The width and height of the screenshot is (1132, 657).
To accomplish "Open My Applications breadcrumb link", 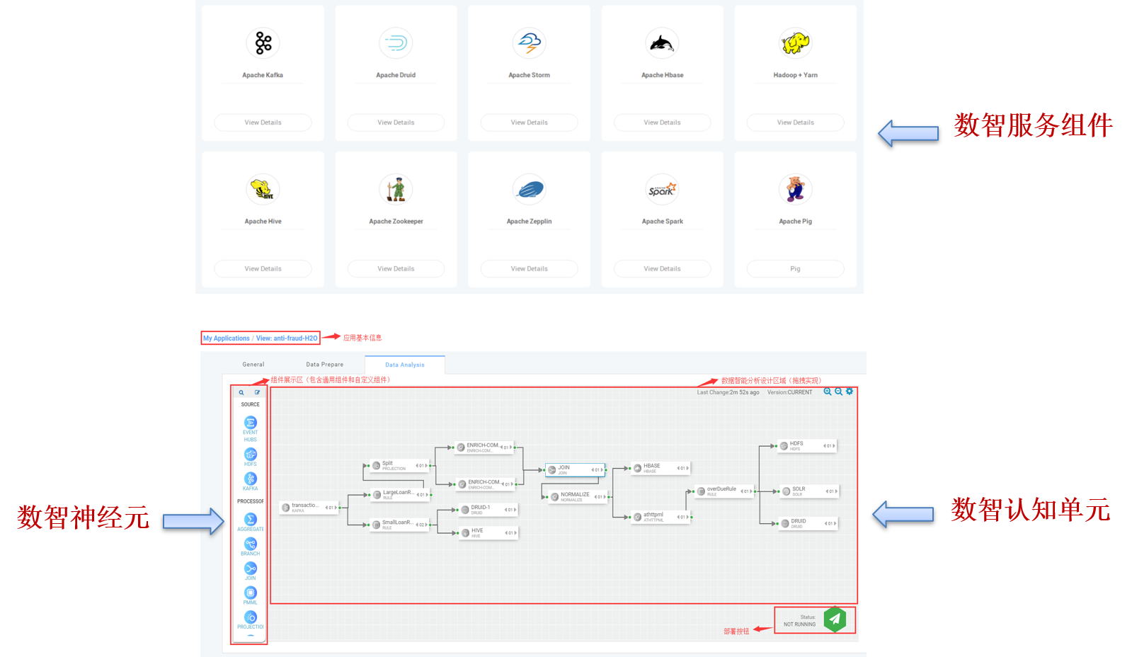I will pos(227,338).
